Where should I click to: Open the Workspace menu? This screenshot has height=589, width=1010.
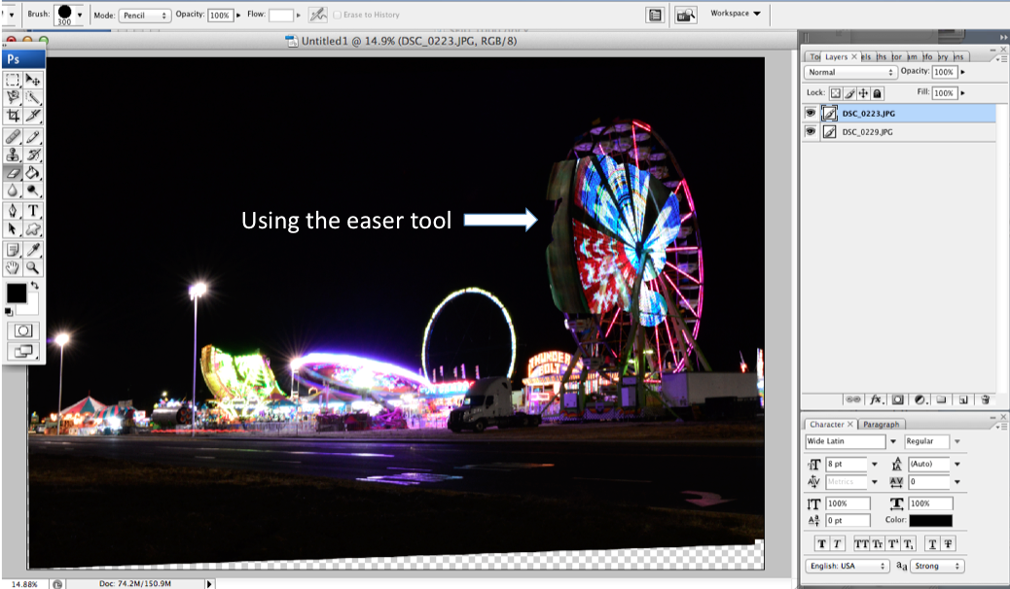736,14
